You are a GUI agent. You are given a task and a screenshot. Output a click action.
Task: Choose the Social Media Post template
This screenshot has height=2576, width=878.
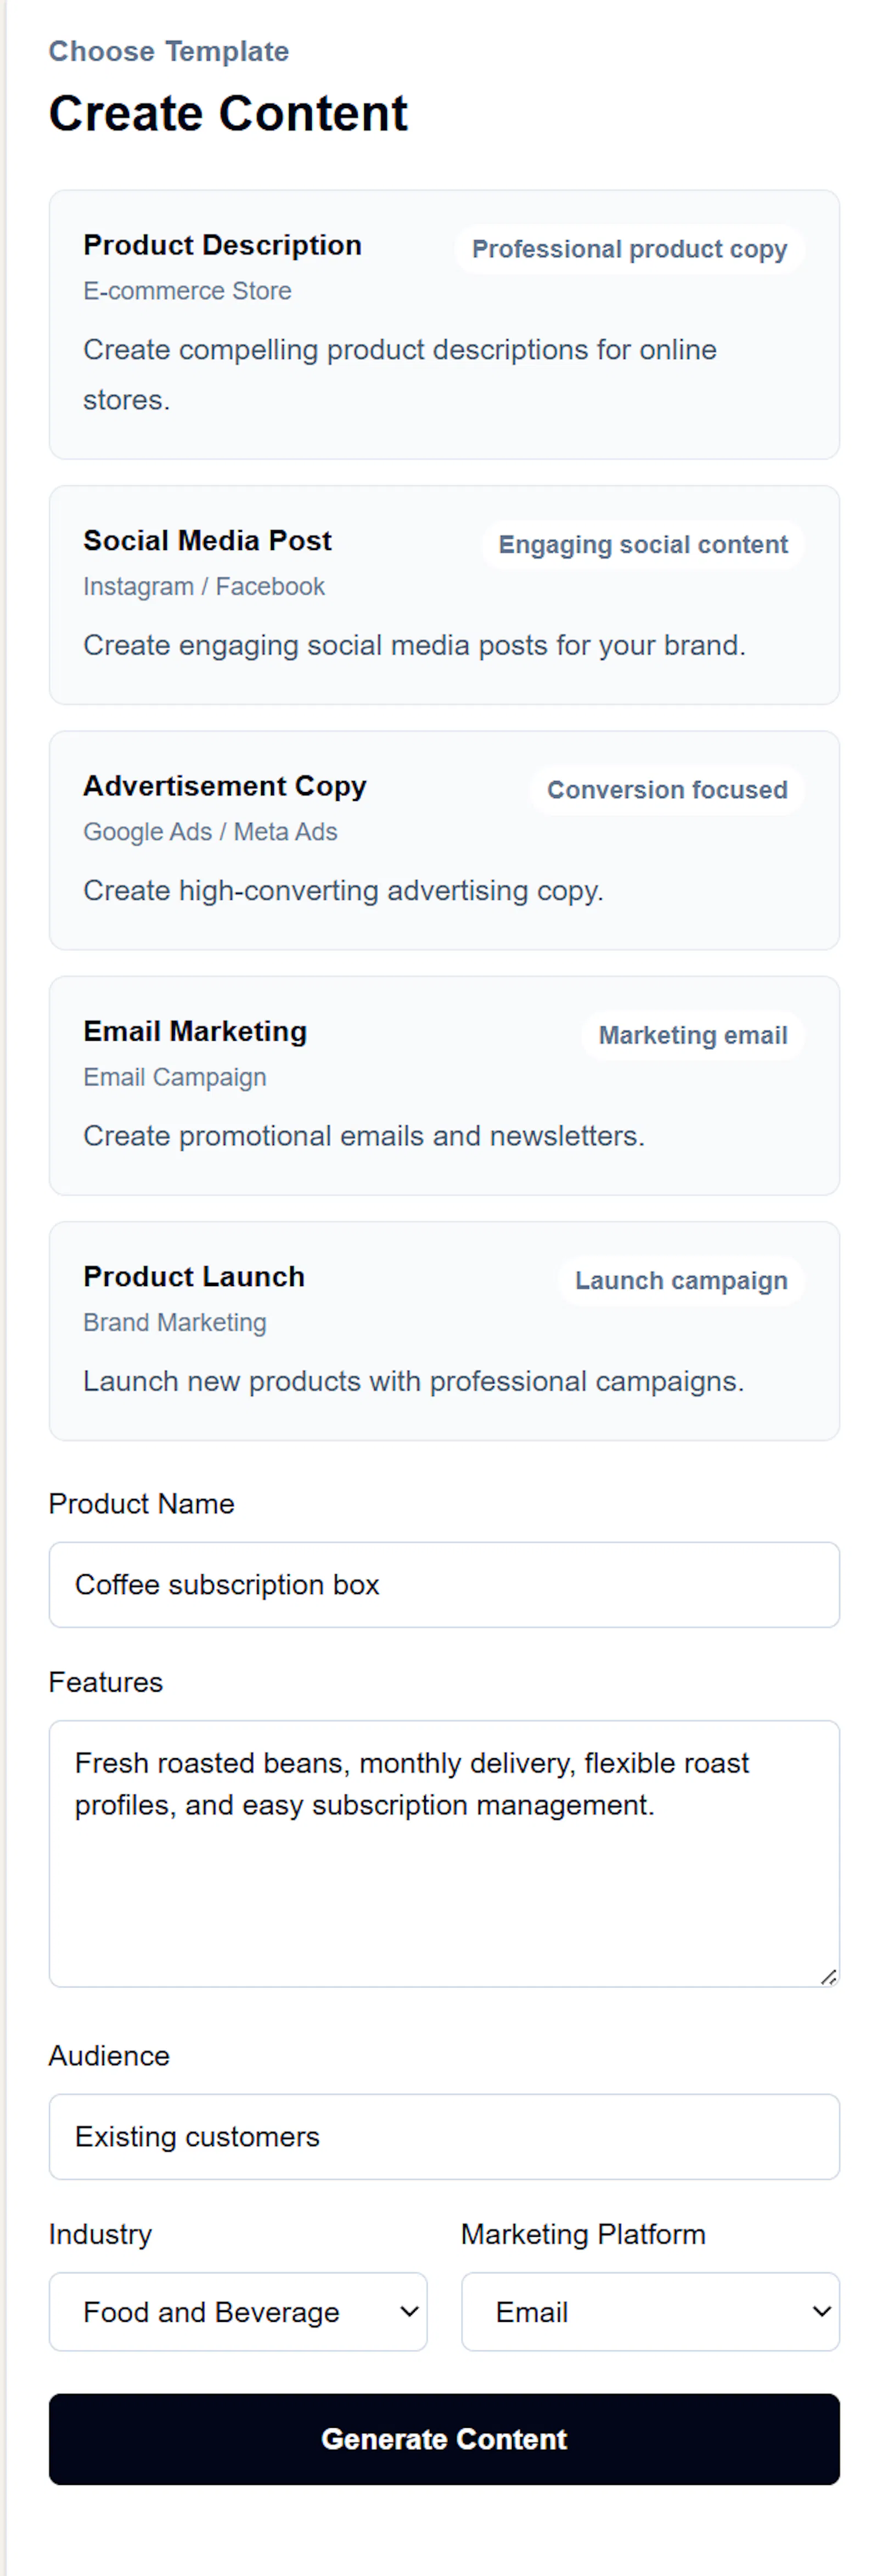point(444,595)
